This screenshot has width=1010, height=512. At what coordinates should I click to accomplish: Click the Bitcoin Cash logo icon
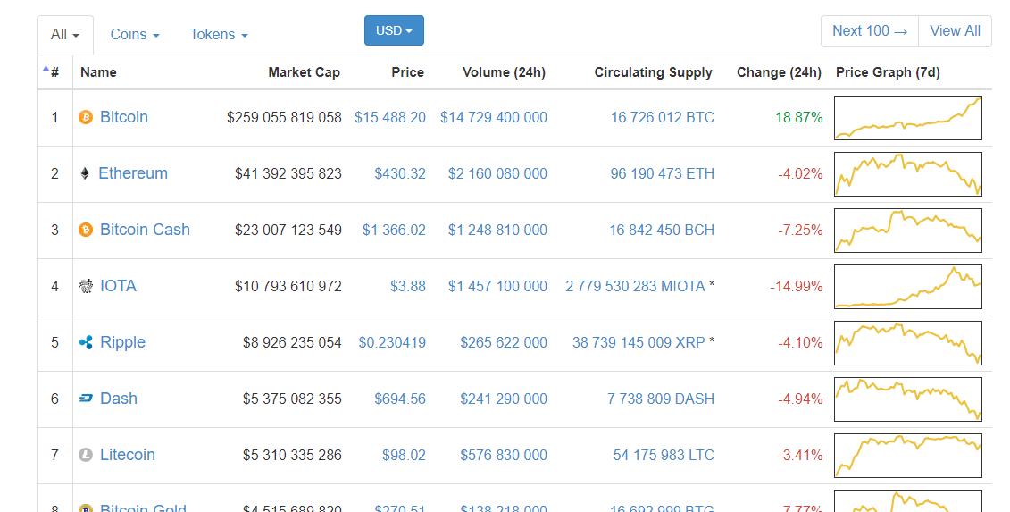[86, 230]
